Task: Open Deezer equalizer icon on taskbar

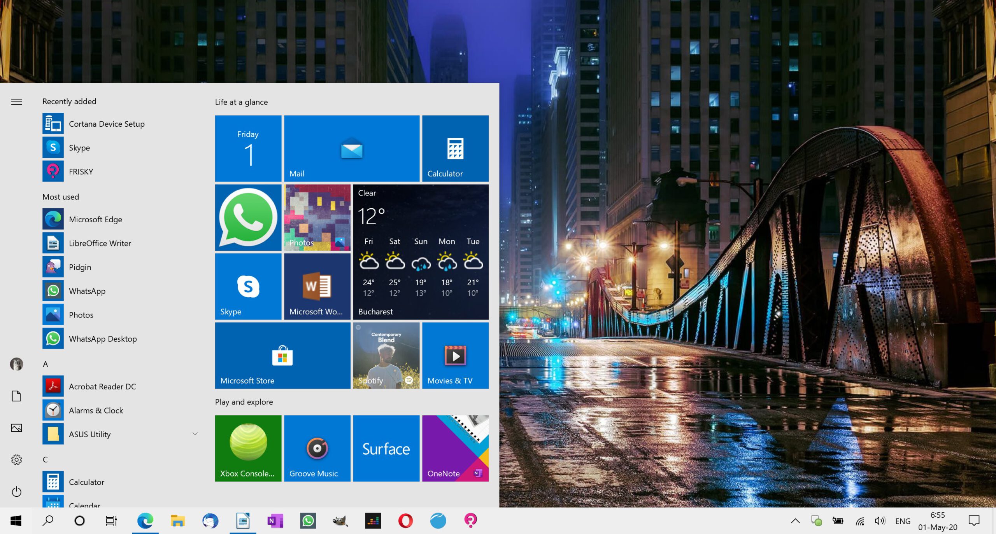Action: pyautogui.click(x=373, y=521)
